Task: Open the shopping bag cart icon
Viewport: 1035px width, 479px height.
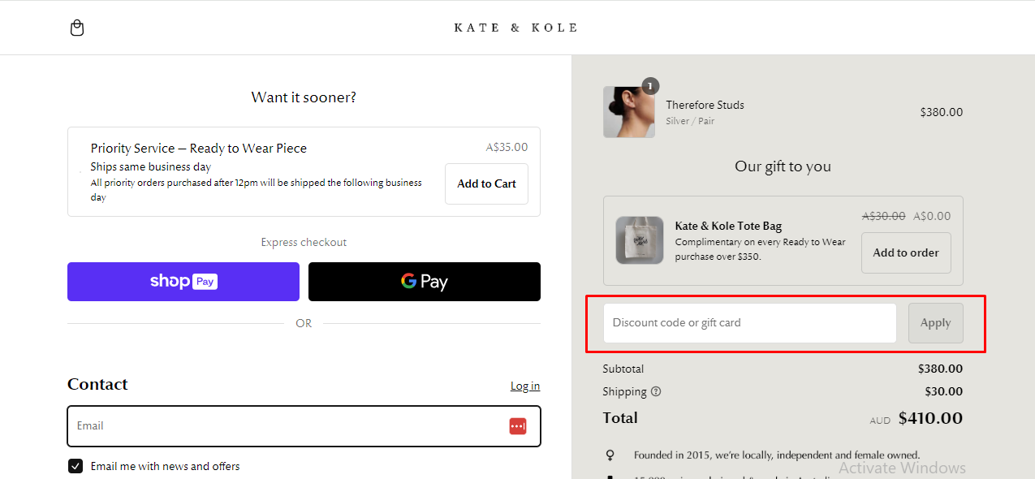Action: [x=77, y=28]
